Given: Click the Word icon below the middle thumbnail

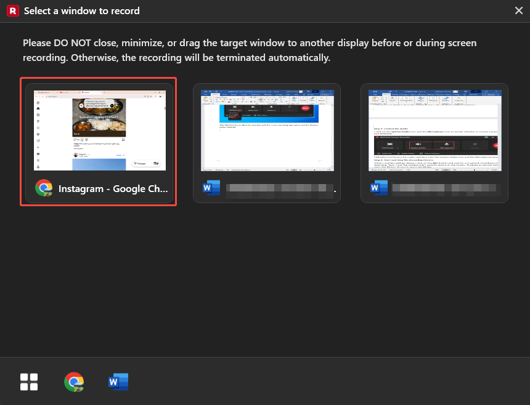Looking at the screenshot, I should [x=211, y=188].
